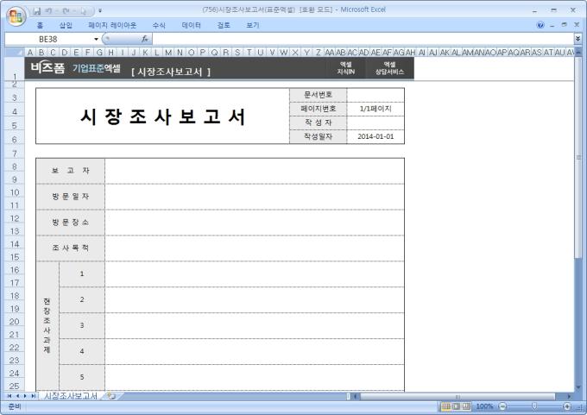Click the 현장조사과제 vertical label cell

47,325
